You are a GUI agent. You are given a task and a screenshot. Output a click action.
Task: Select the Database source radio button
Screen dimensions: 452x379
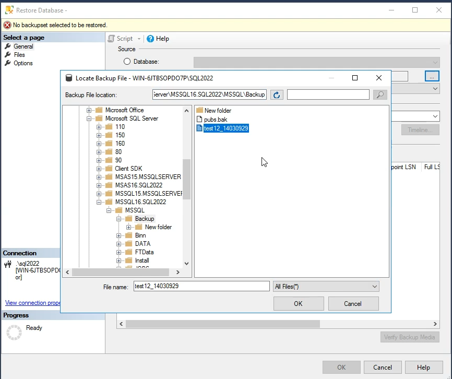pos(127,62)
